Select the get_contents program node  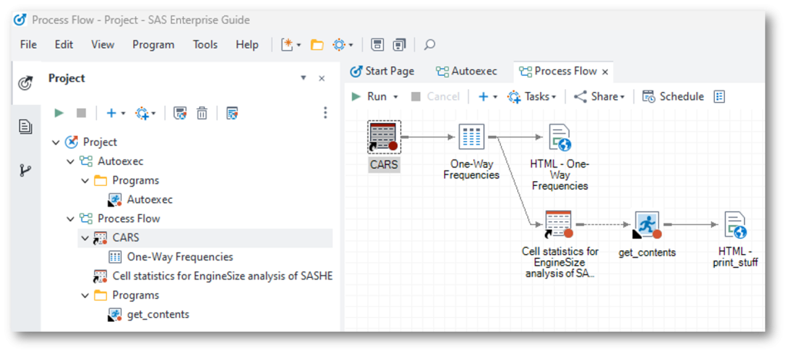point(646,225)
